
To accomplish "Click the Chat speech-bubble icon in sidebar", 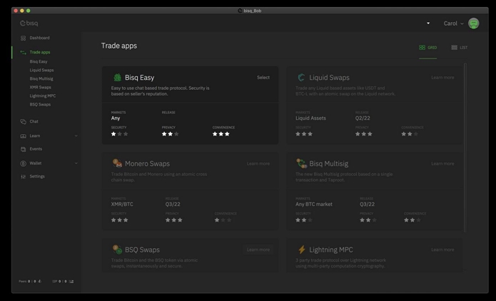I will coord(23,122).
